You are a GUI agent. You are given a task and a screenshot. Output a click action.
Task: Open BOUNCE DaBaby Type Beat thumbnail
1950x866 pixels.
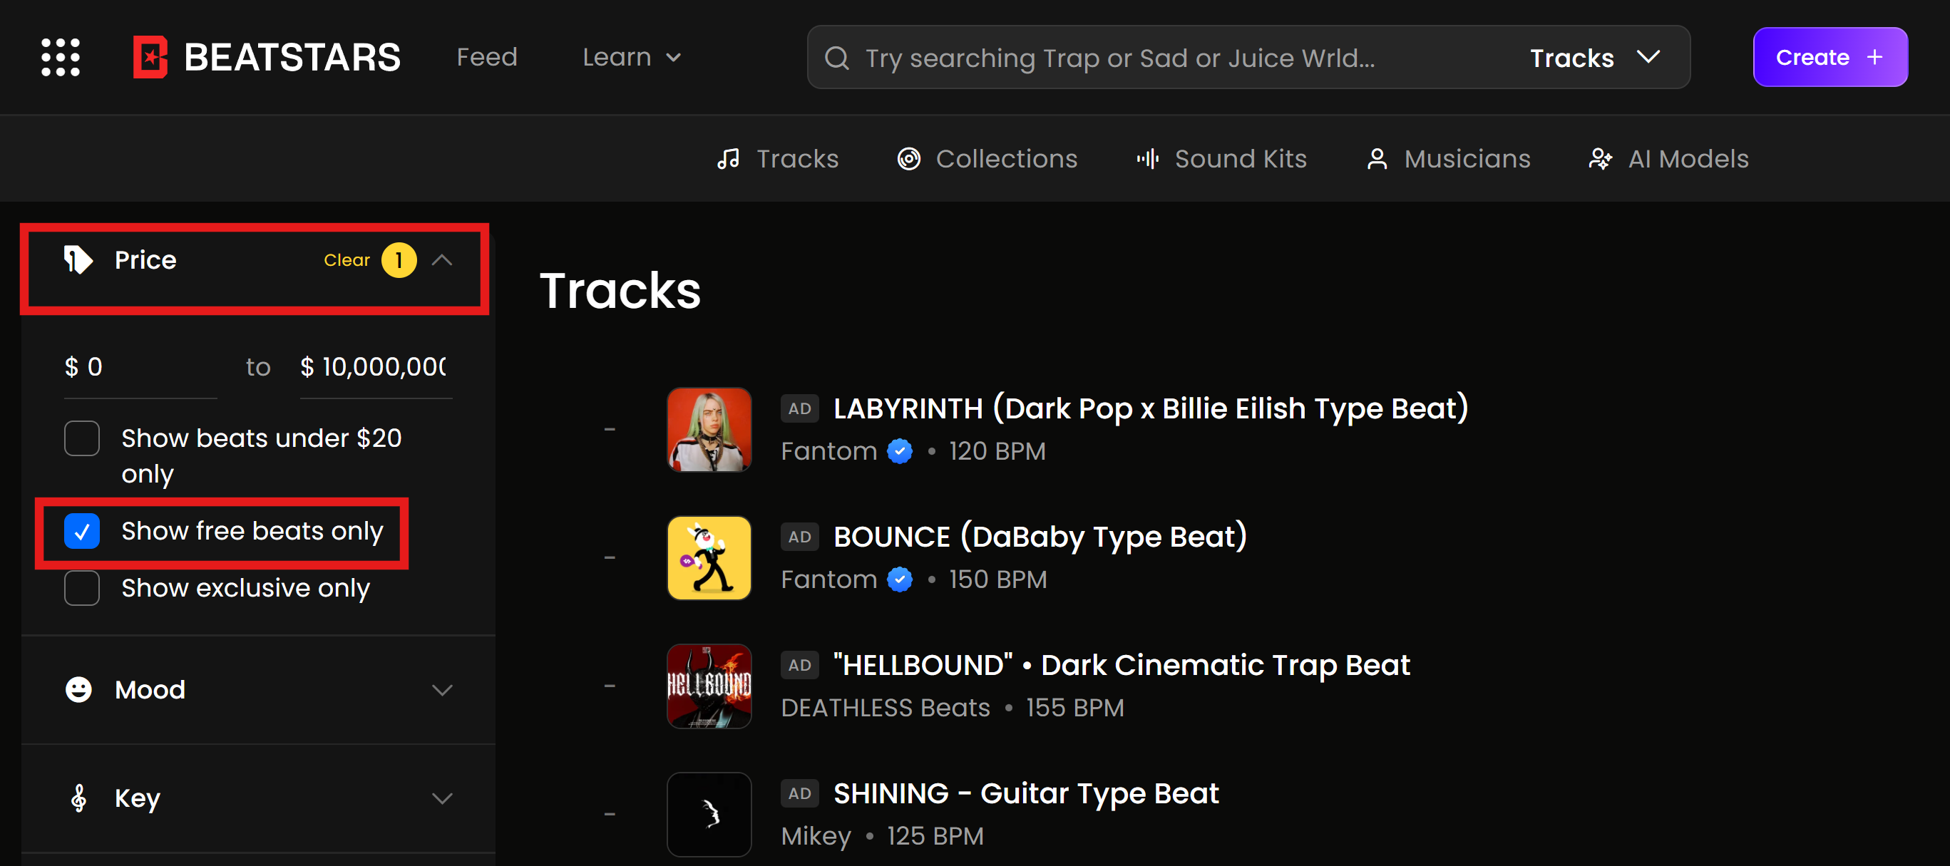click(x=709, y=558)
